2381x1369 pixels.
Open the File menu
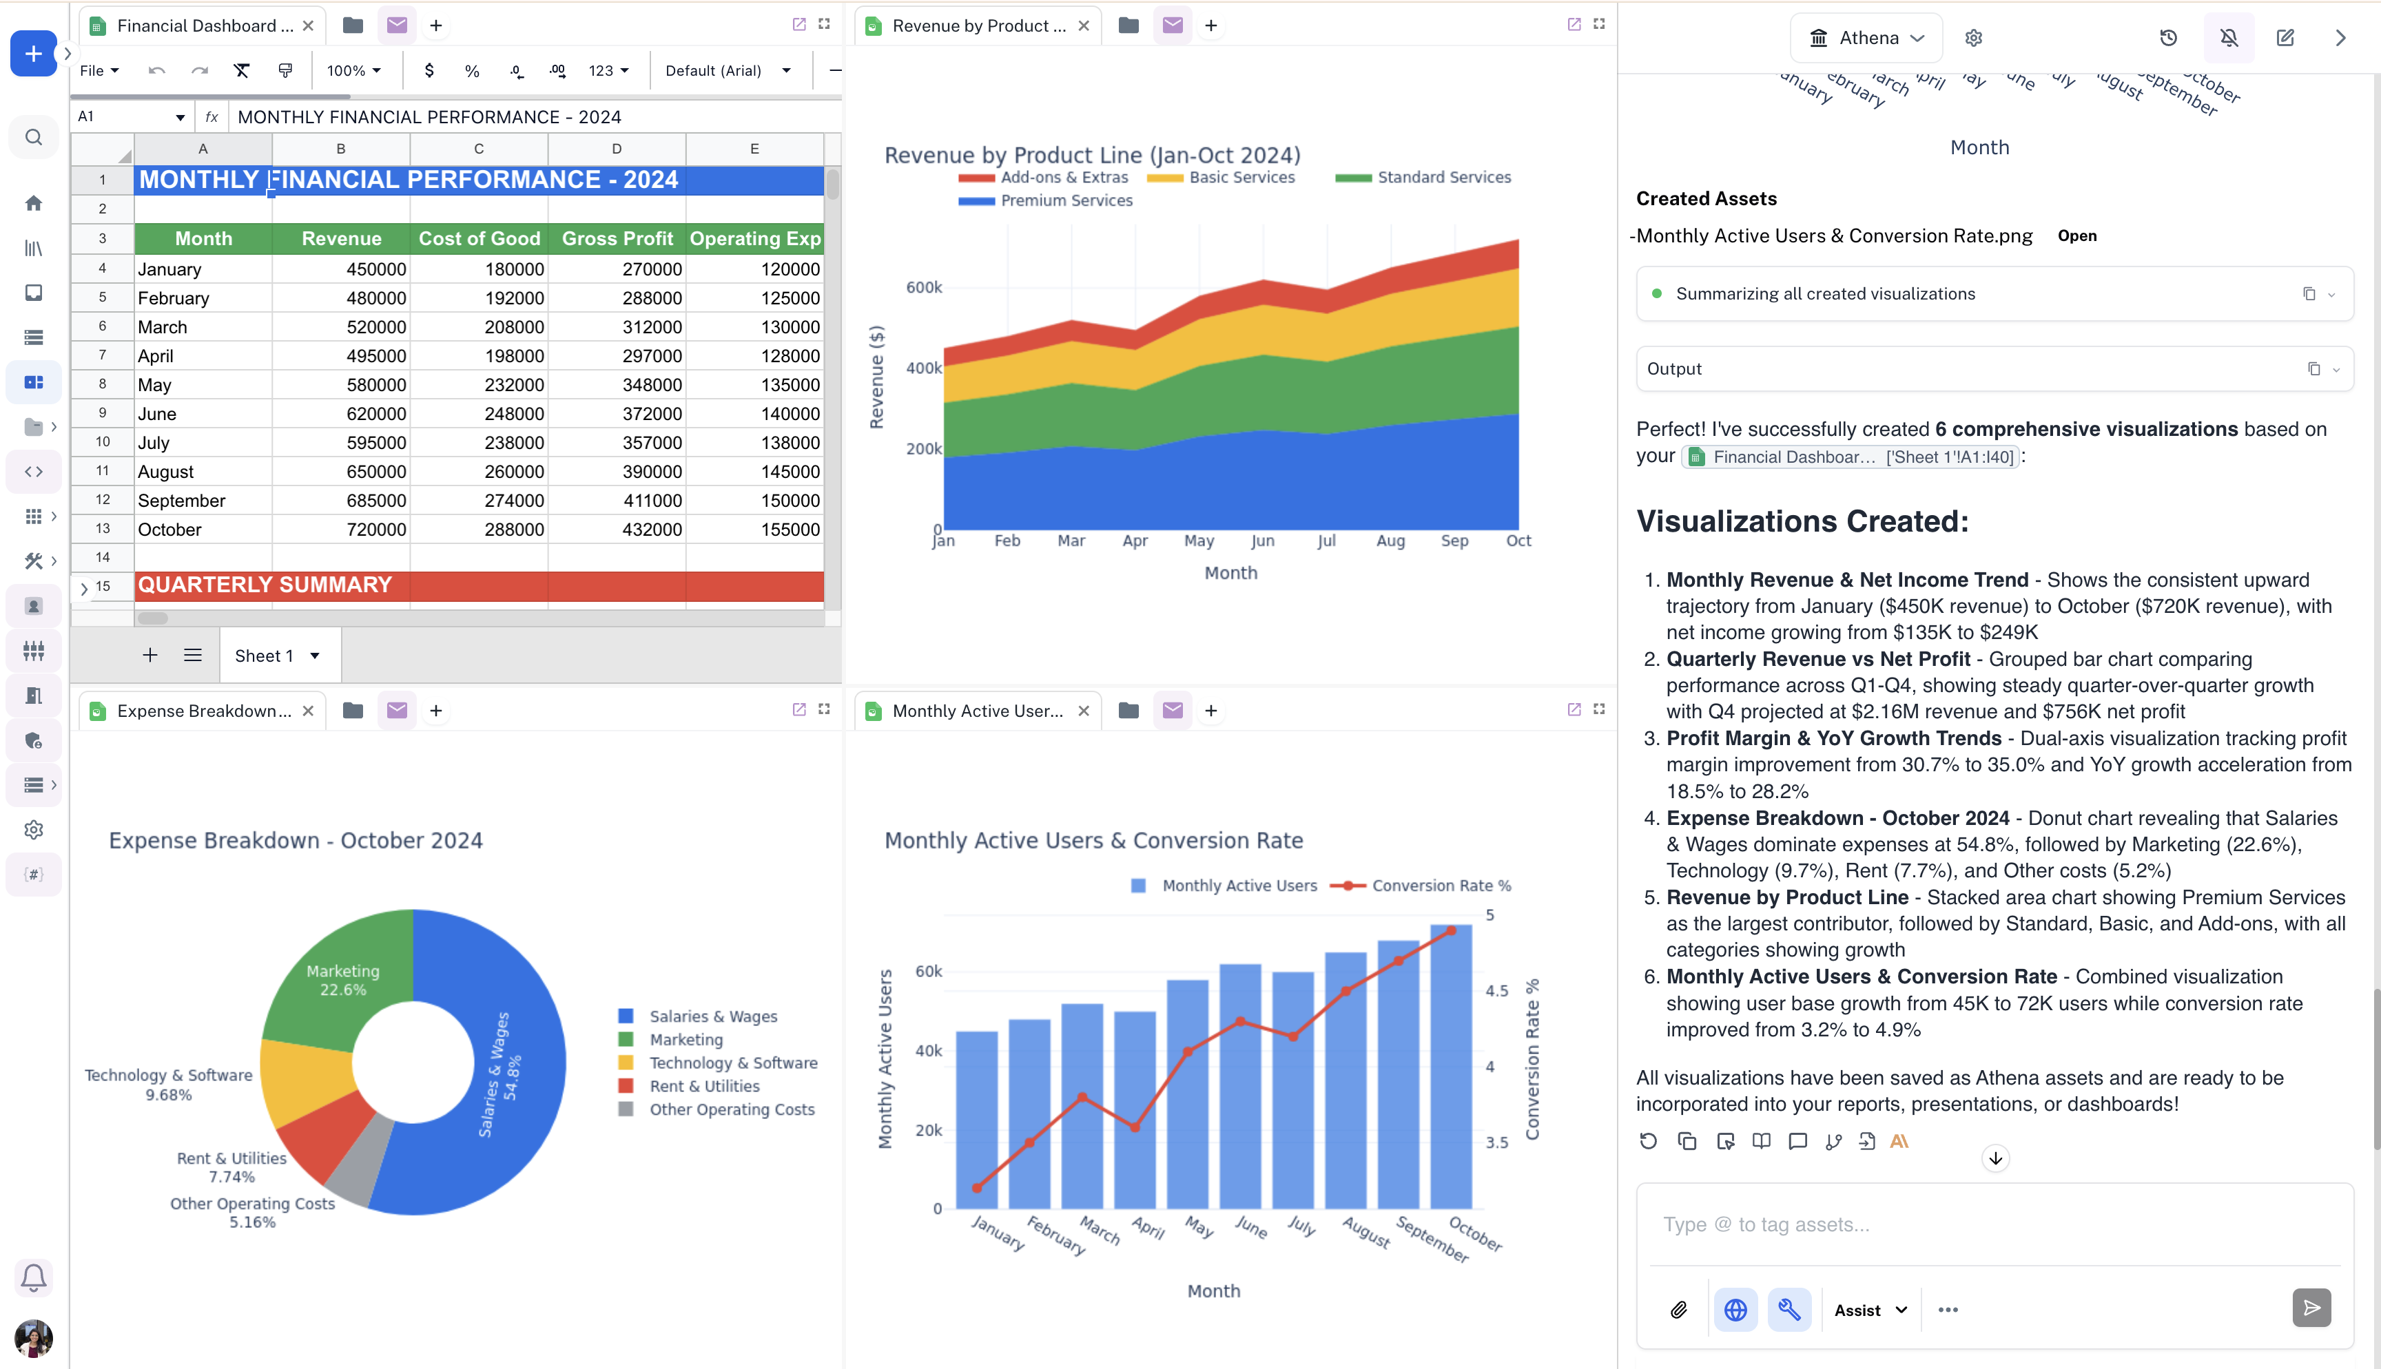(99, 70)
